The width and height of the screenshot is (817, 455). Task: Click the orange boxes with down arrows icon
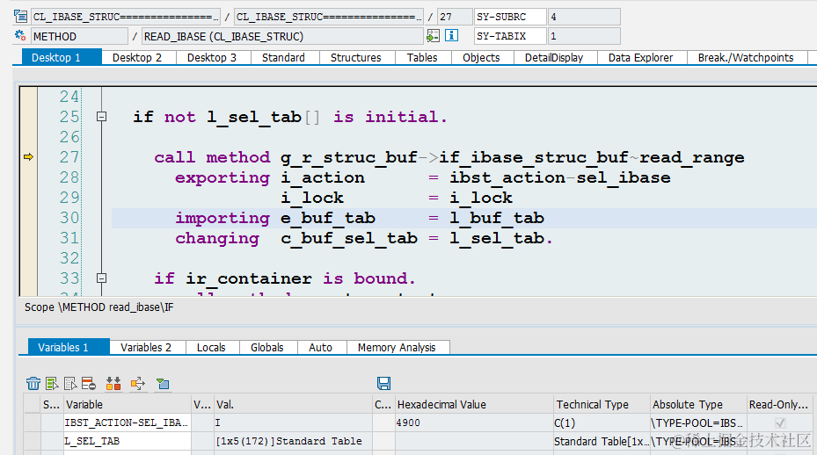113,384
